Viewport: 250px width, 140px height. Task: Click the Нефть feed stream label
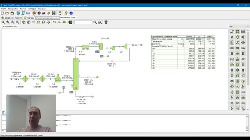click(16, 79)
